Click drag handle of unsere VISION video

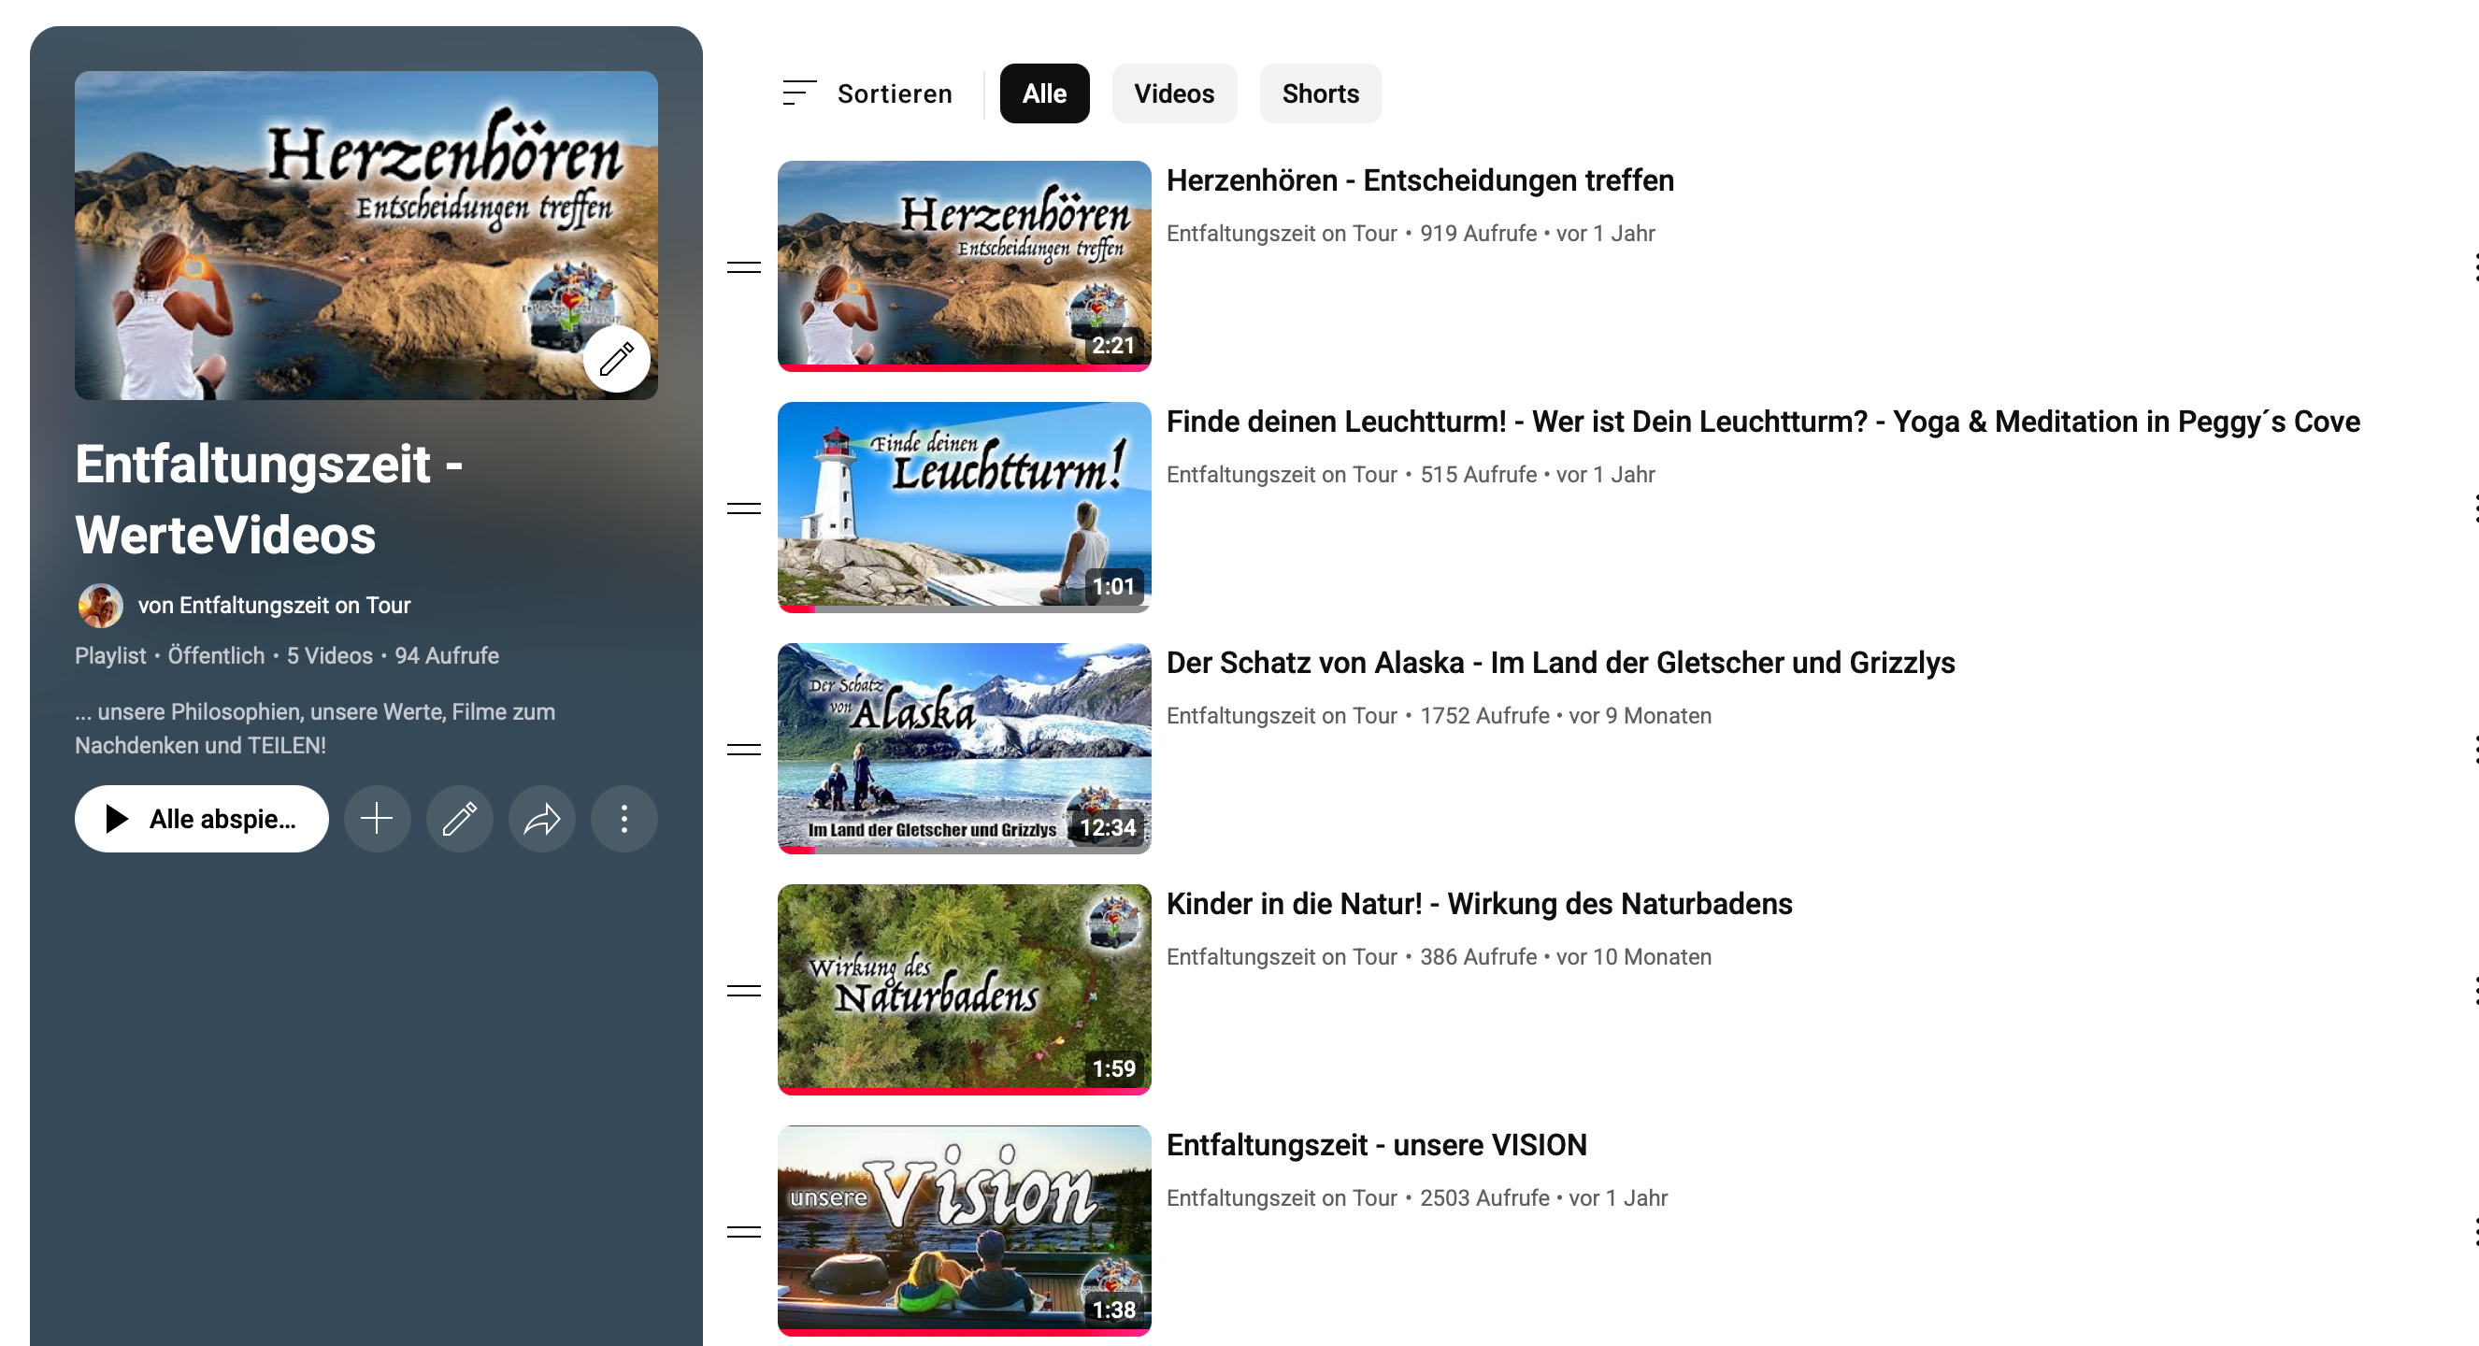pyautogui.click(x=743, y=1232)
